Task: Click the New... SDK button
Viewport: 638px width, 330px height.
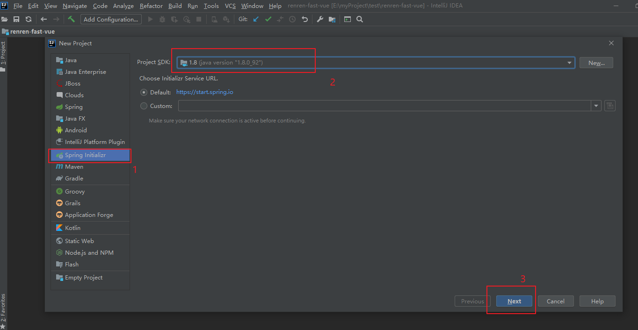Action: coord(596,63)
